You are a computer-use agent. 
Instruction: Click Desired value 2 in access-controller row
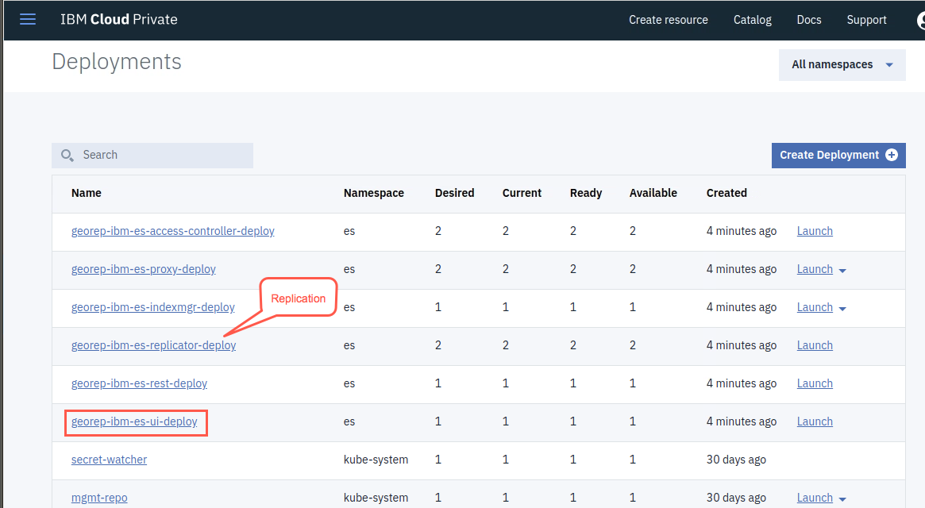coord(437,231)
